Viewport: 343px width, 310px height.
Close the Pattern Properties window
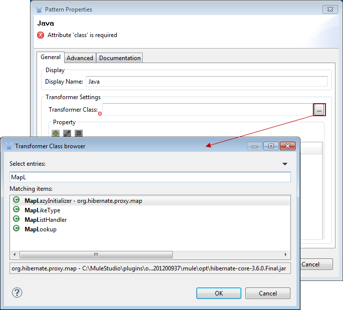[x=330, y=9]
